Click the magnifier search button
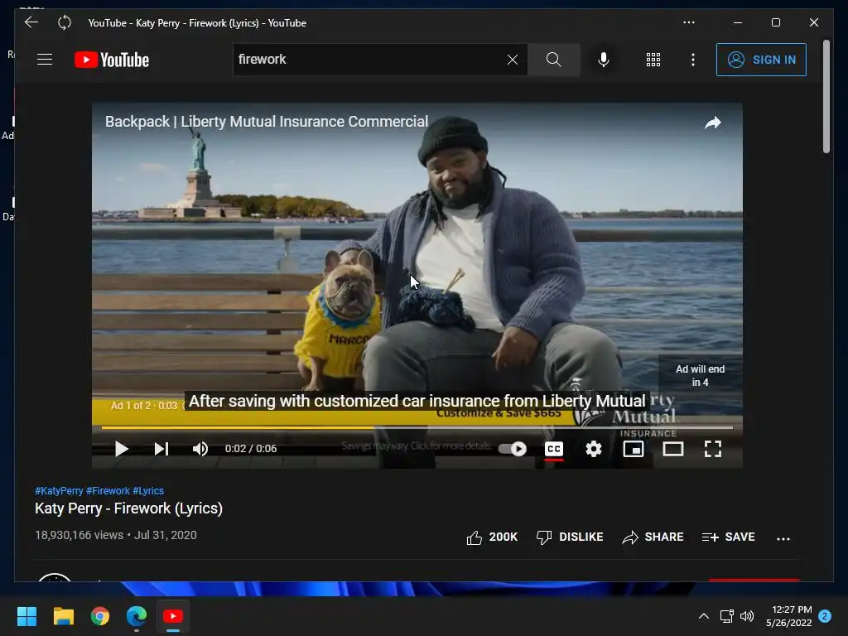Image resolution: width=848 pixels, height=636 pixels. point(554,60)
